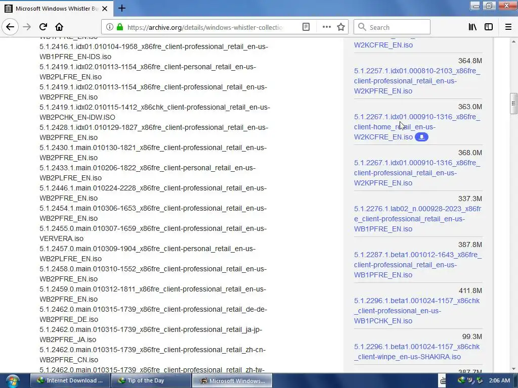Click the forward navigation arrow
The height and width of the screenshot is (388, 518).
27,27
